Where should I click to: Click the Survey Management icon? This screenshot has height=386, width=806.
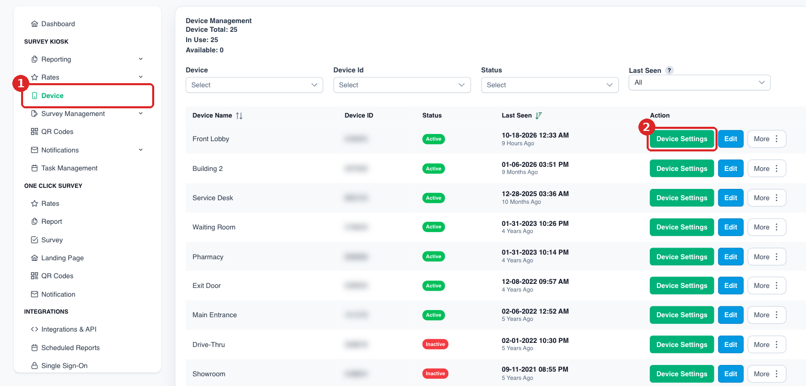pyautogui.click(x=34, y=114)
